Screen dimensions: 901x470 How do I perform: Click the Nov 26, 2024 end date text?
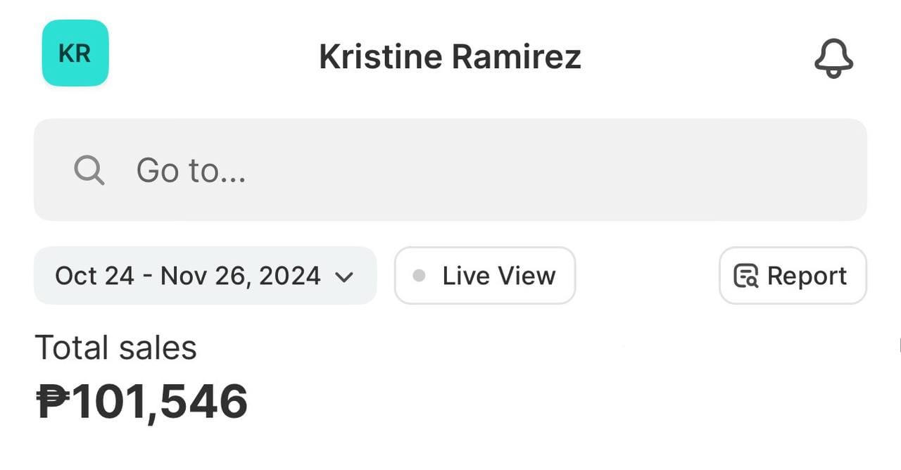pos(241,276)
